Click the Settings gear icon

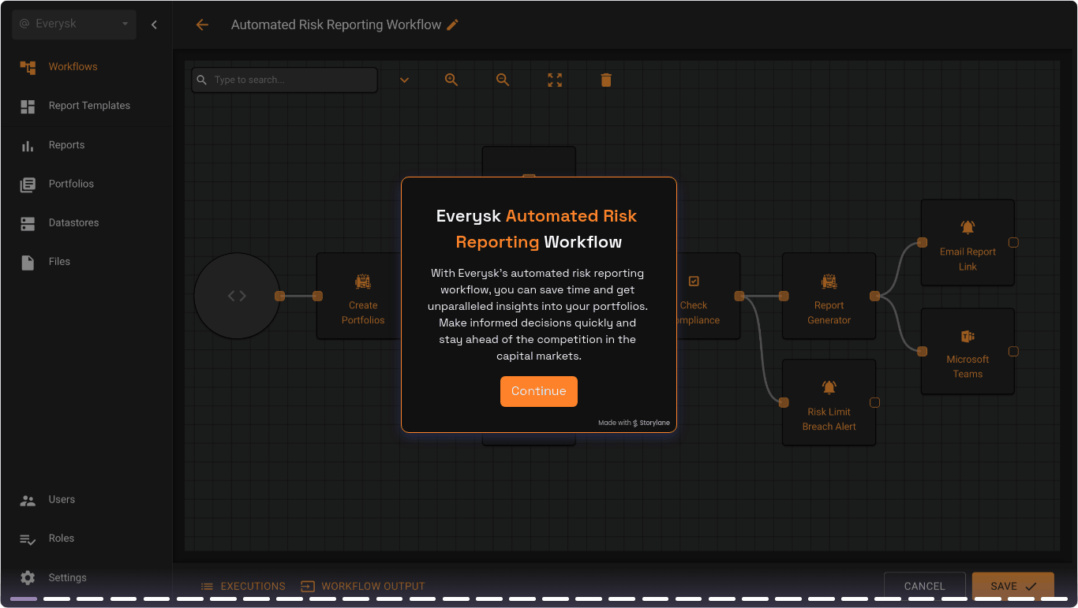click(x=28, y=578)
